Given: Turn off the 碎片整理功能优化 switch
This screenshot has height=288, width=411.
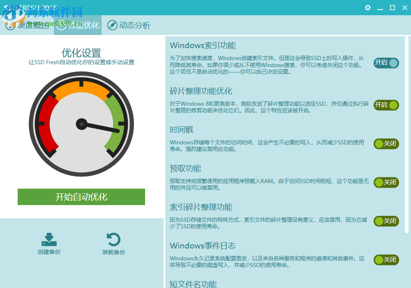Looking at the screenshot, I should pos(386,105).
